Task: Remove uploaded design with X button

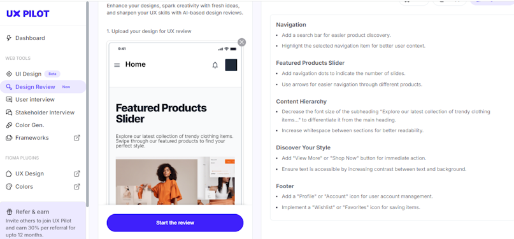Action: [241, 42]
